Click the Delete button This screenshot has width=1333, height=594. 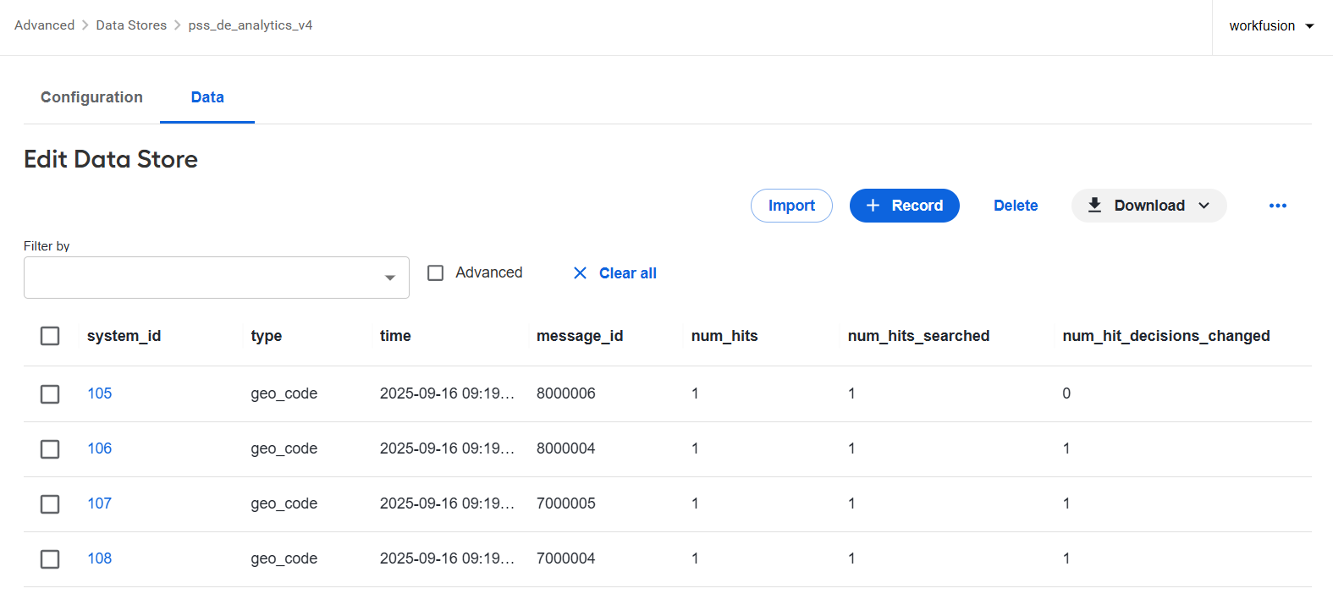coord(1016,206)
